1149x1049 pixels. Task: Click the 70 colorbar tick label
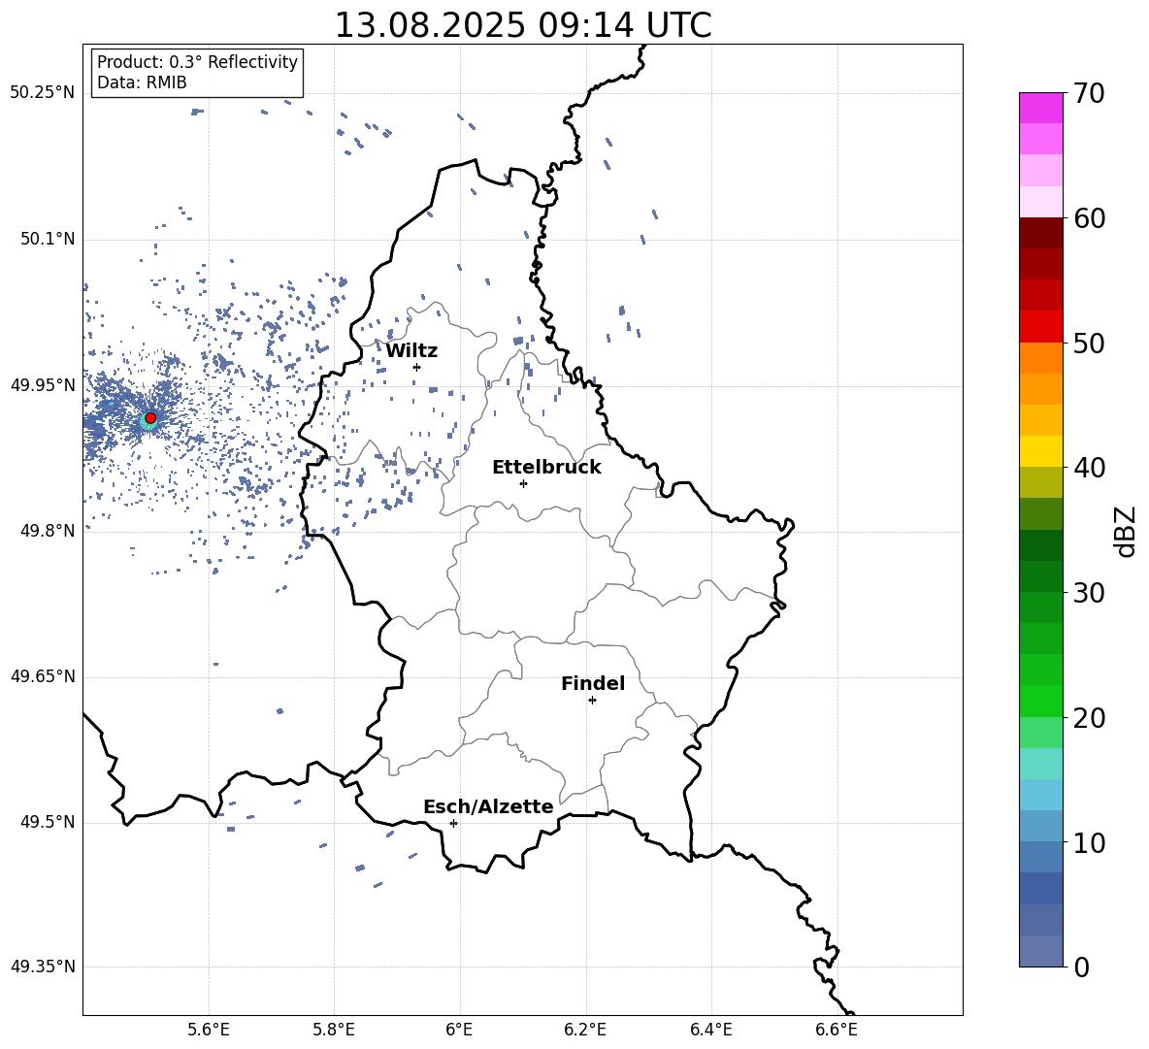click(1089, 94)
